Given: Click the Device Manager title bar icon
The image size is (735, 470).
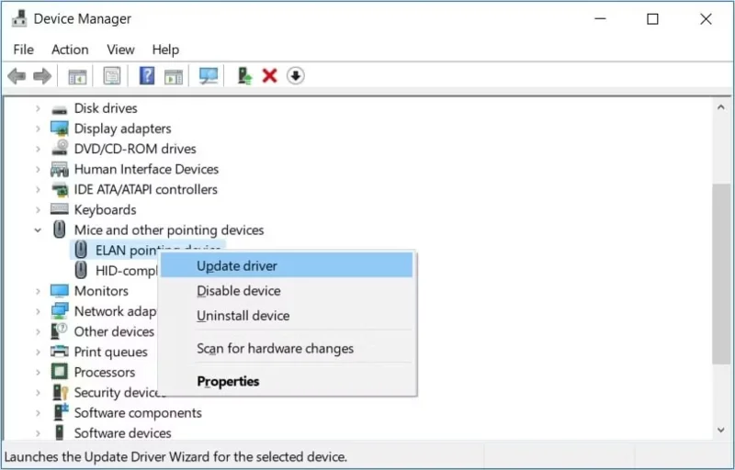Looking at the screenshot, I should 19,18.
